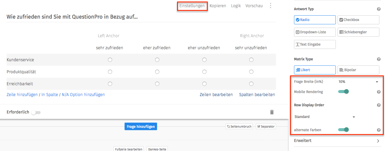
Task: Click the Right Anchor label
Action: coord(252,36)
